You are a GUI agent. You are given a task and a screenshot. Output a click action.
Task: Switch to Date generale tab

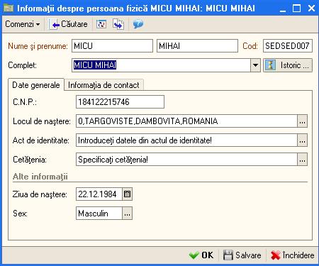(x=36, y=85)
